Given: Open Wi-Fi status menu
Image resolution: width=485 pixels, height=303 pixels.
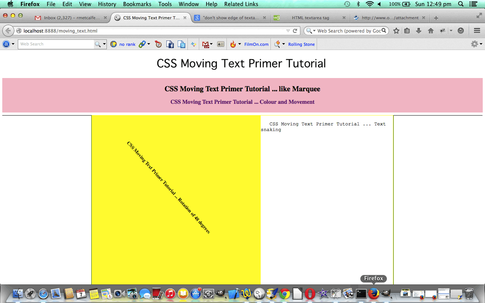Looking at the screenshot, I should click(369, 4).
